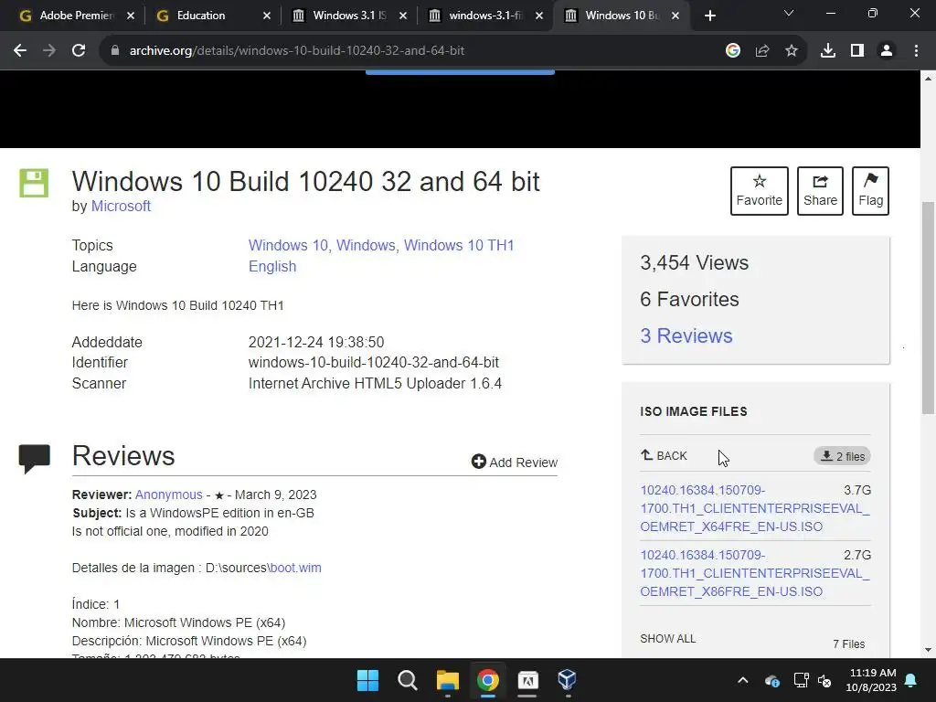
Task: Click the 3,454 Views text
Action: pyautogui.click(x=695, y=262)
